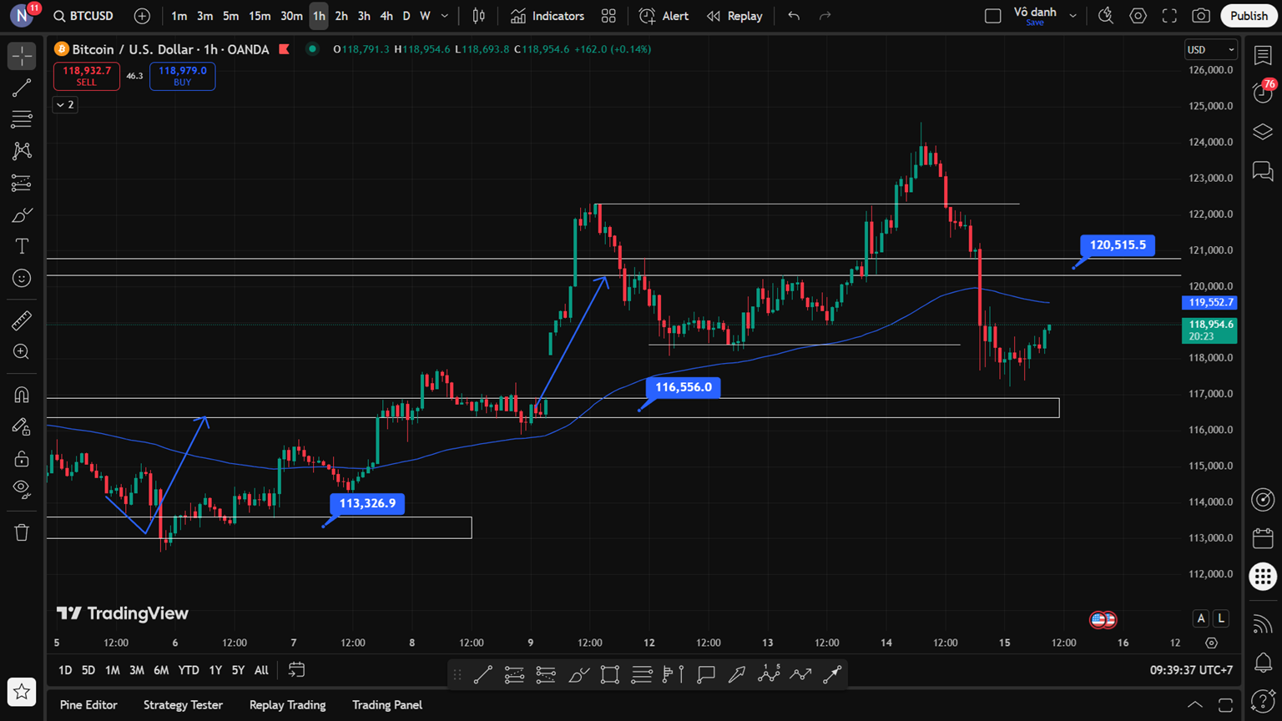Select rectangle tool in floating drawing toolbar
Screen dimensions: 1282x721
(x=610, y=674)
